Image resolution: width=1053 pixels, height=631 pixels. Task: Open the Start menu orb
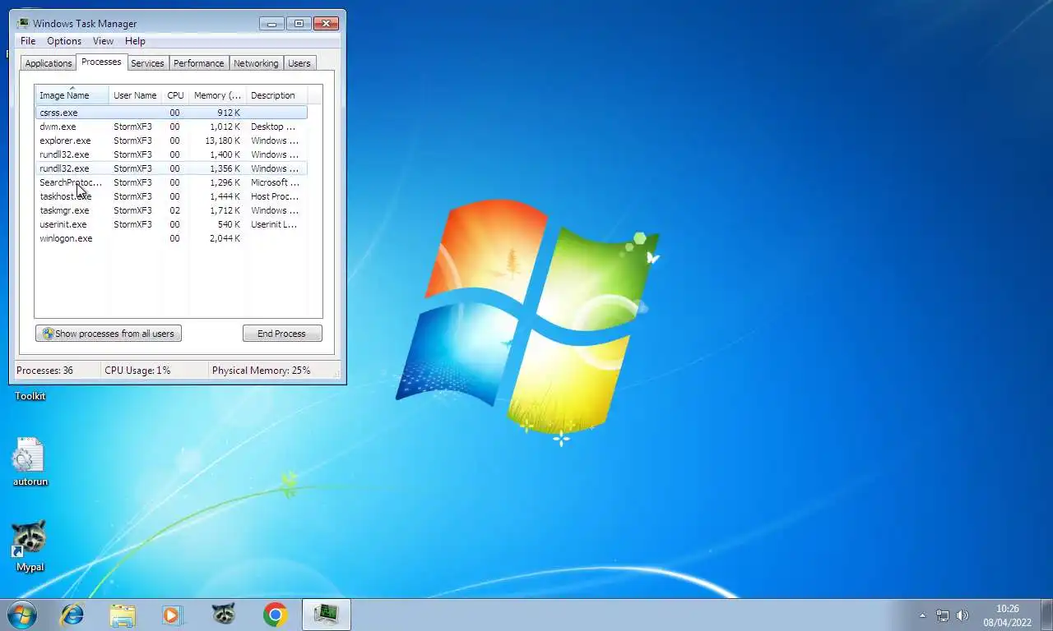click(21, 615)
